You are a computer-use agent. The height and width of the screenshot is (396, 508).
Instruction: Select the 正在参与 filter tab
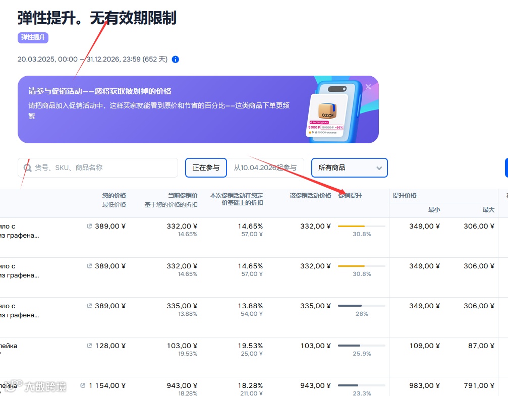click(x=206, y=167)
